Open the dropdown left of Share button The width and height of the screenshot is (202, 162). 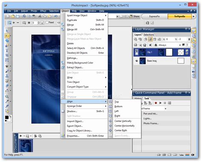tap(117, 17)
